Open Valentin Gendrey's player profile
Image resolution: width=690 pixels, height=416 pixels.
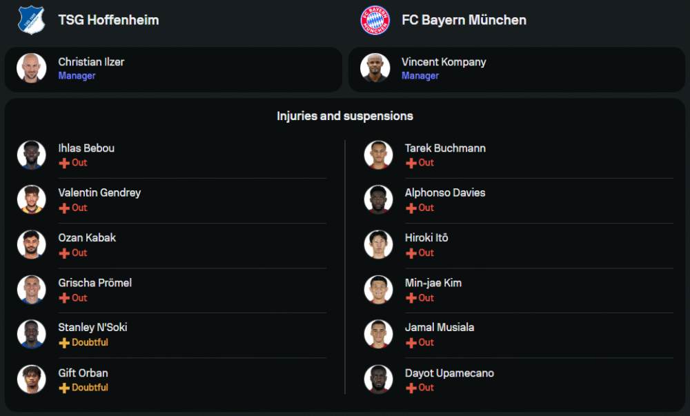pos(99,192)
